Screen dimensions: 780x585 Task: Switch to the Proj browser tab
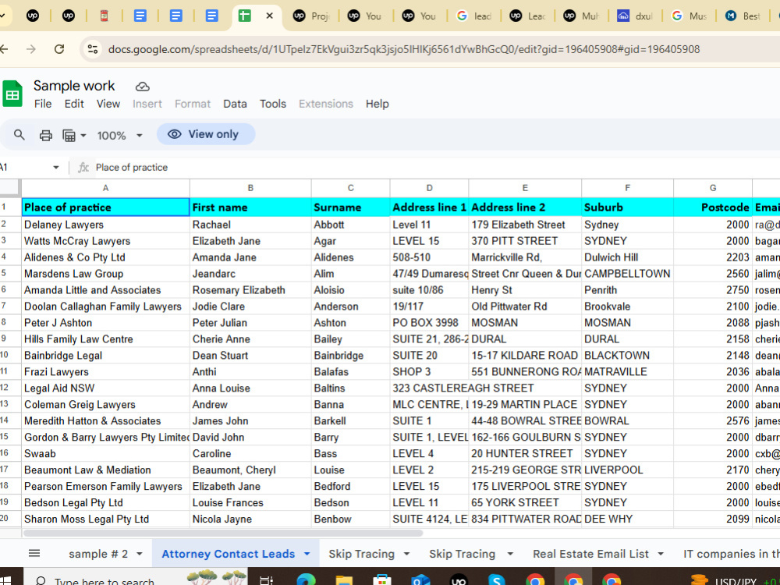[x=312, y=16]
